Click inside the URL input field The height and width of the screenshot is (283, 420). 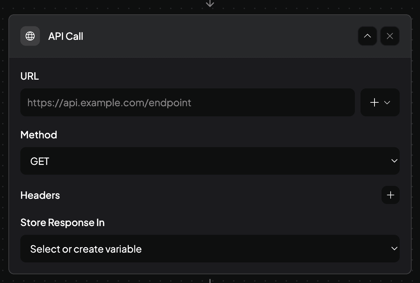coord(188,102)
